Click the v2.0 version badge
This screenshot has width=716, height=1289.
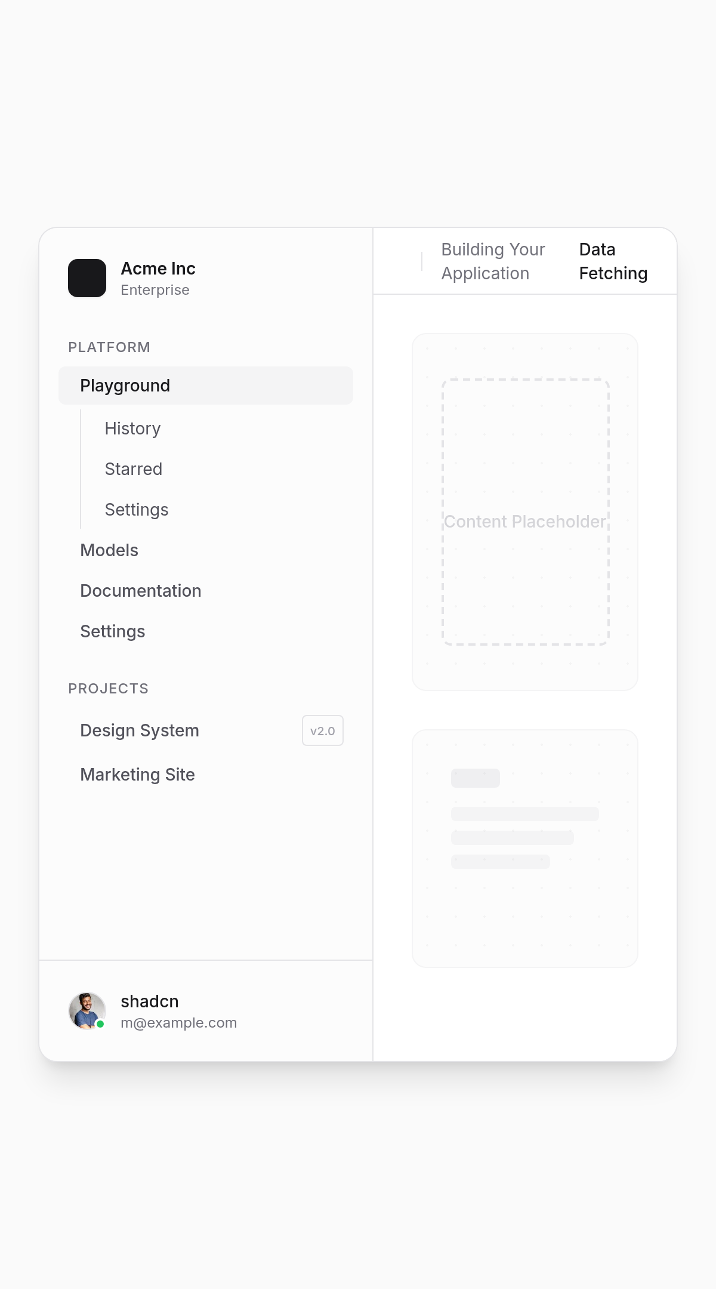pyautogui.click(x=322, y=730)
